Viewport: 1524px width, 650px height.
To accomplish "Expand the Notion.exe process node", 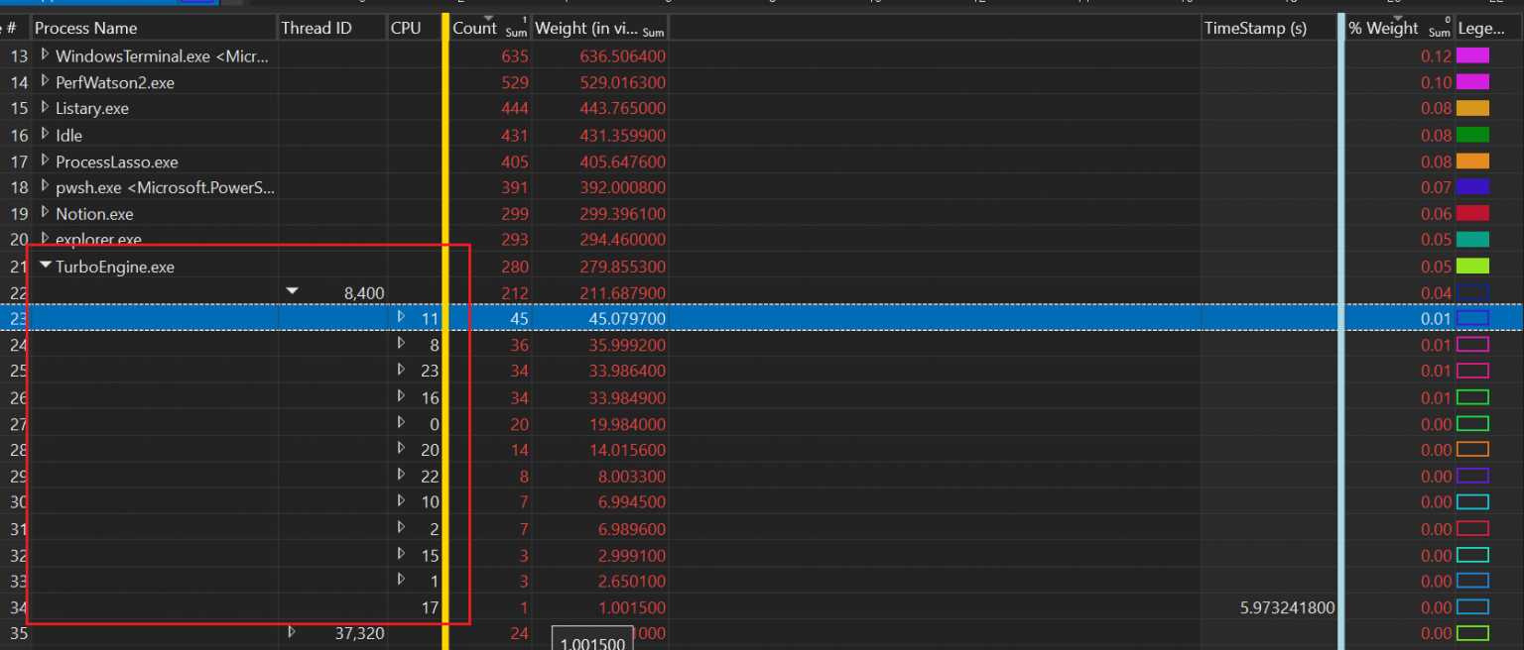I will (45, 213).
